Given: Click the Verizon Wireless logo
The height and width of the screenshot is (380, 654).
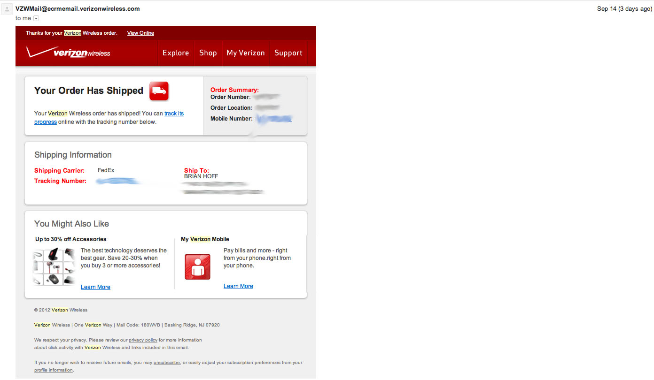Looking at the screenshot, I should click(x=68, y=52).
